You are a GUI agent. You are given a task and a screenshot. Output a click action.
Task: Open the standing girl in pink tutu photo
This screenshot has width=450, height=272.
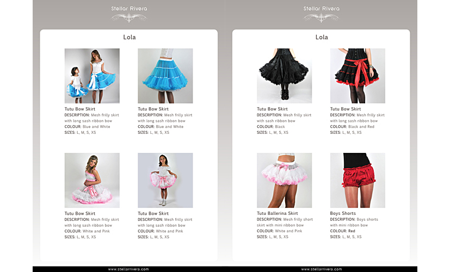coord(165,180)
